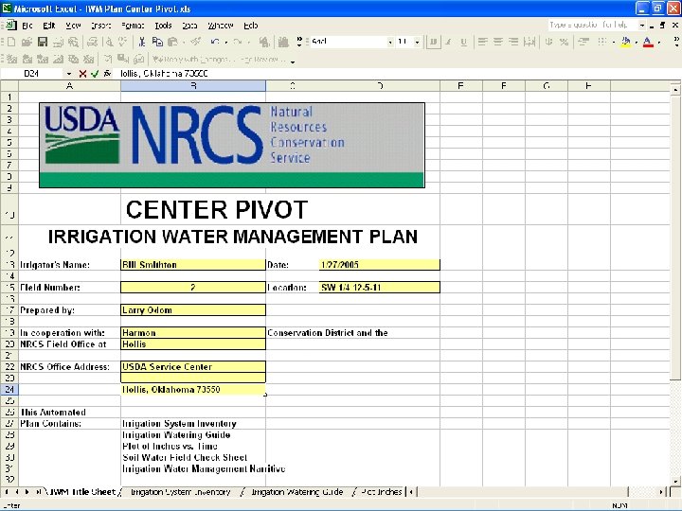Select the Larry Odom prepared-by cell
This screenshot has width=682, height=511.
pyautogui.click(x=193, y=309)
